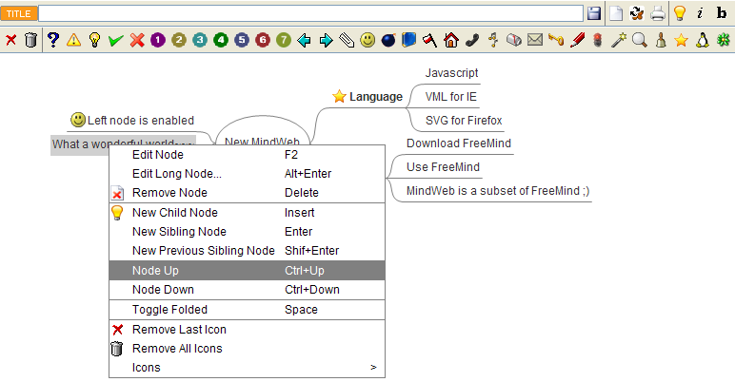The width and height of the screenshot is (735, 382).
Task: Select the VML for IE node
Action: pos(450,96)
